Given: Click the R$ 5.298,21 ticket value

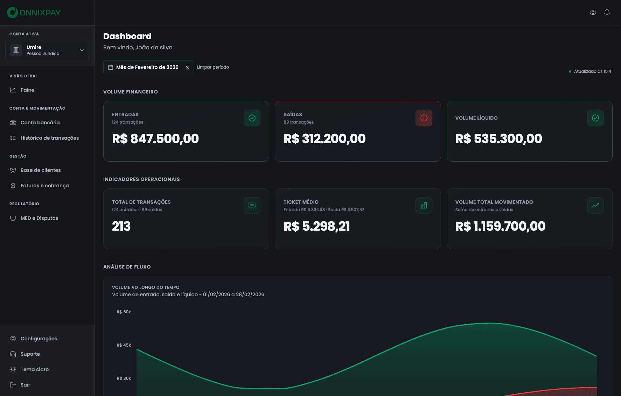Looking at the screenshot, I should point(317,226).
